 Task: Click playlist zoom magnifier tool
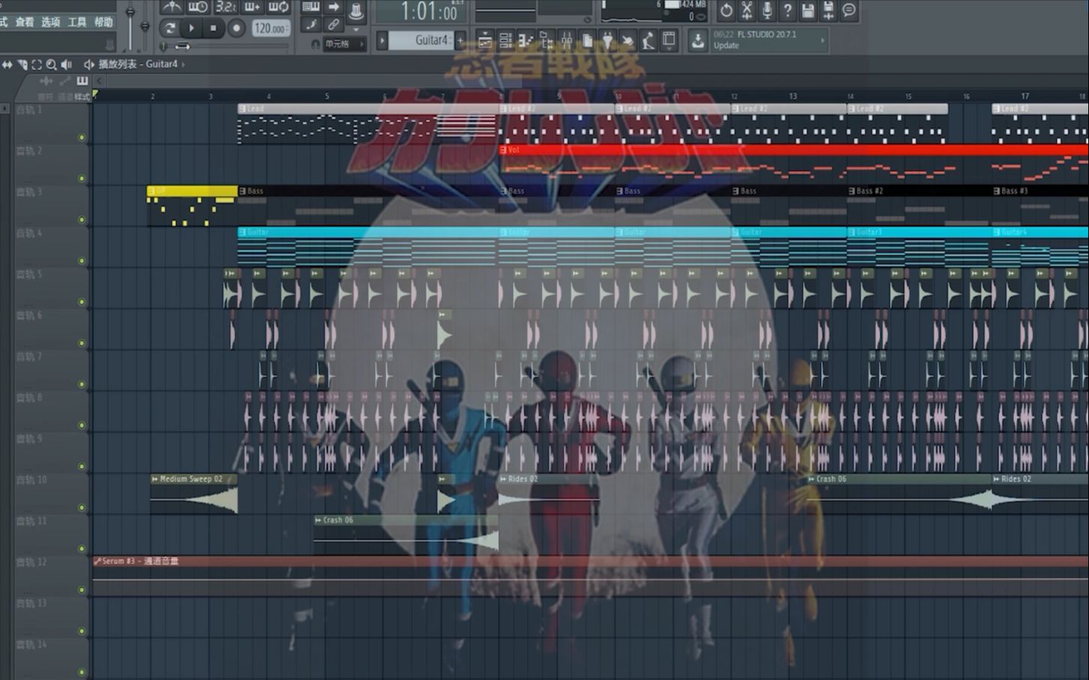point(50,64)
